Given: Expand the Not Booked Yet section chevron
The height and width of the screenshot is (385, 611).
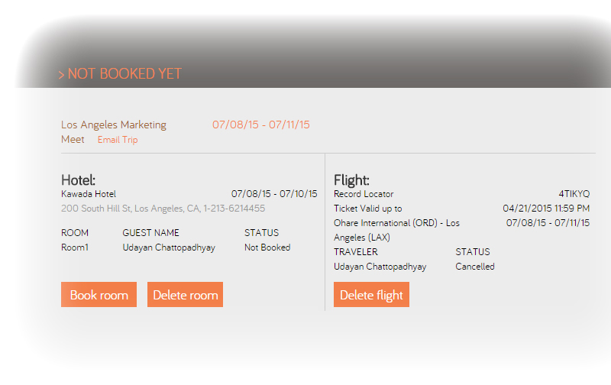Looking at the screenshot, I should tap(61, 75).
